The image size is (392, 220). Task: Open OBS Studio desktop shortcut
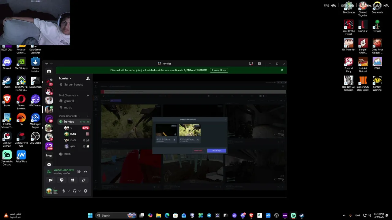point(35,138)
